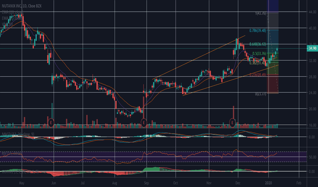
Task: Select the upper orange channel trendline
Action: 199,57
